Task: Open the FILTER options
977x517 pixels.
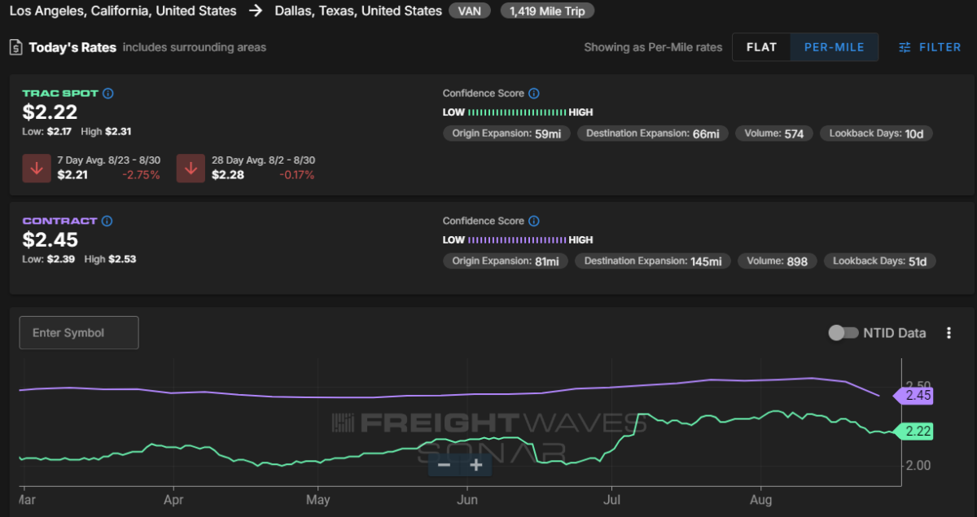Action: tap(930, 47)
